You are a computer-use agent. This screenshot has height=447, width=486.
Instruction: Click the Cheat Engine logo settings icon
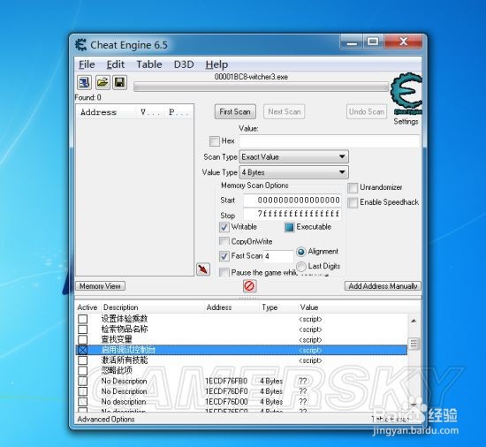pyautogui.click(x=406, y=94)
